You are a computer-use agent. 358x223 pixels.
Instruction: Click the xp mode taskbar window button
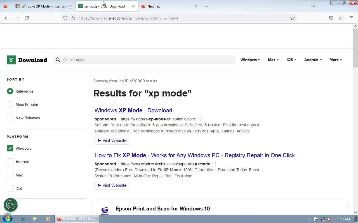coord(77,219)
